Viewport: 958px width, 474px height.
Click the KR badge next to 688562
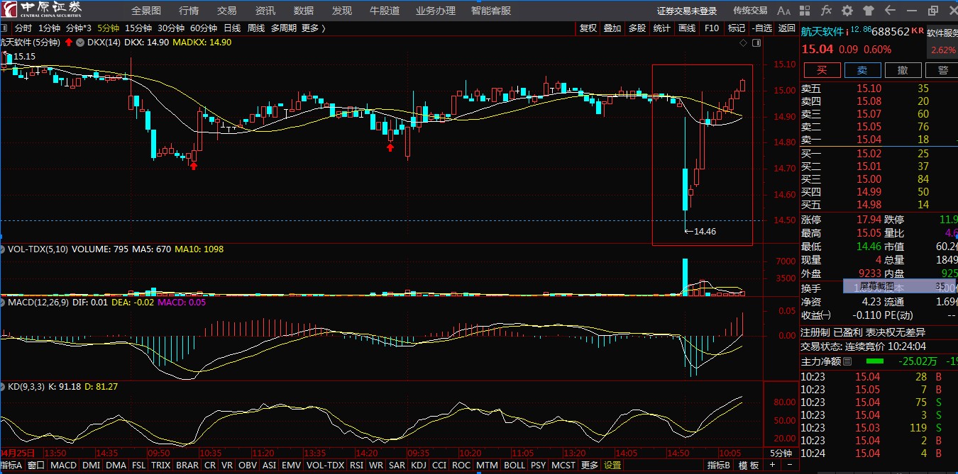pos(918,31)
